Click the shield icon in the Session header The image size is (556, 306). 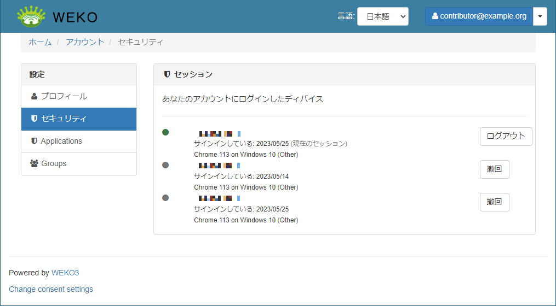click(167, 74)
